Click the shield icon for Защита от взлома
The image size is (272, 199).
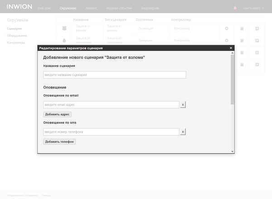pos(64,28)
